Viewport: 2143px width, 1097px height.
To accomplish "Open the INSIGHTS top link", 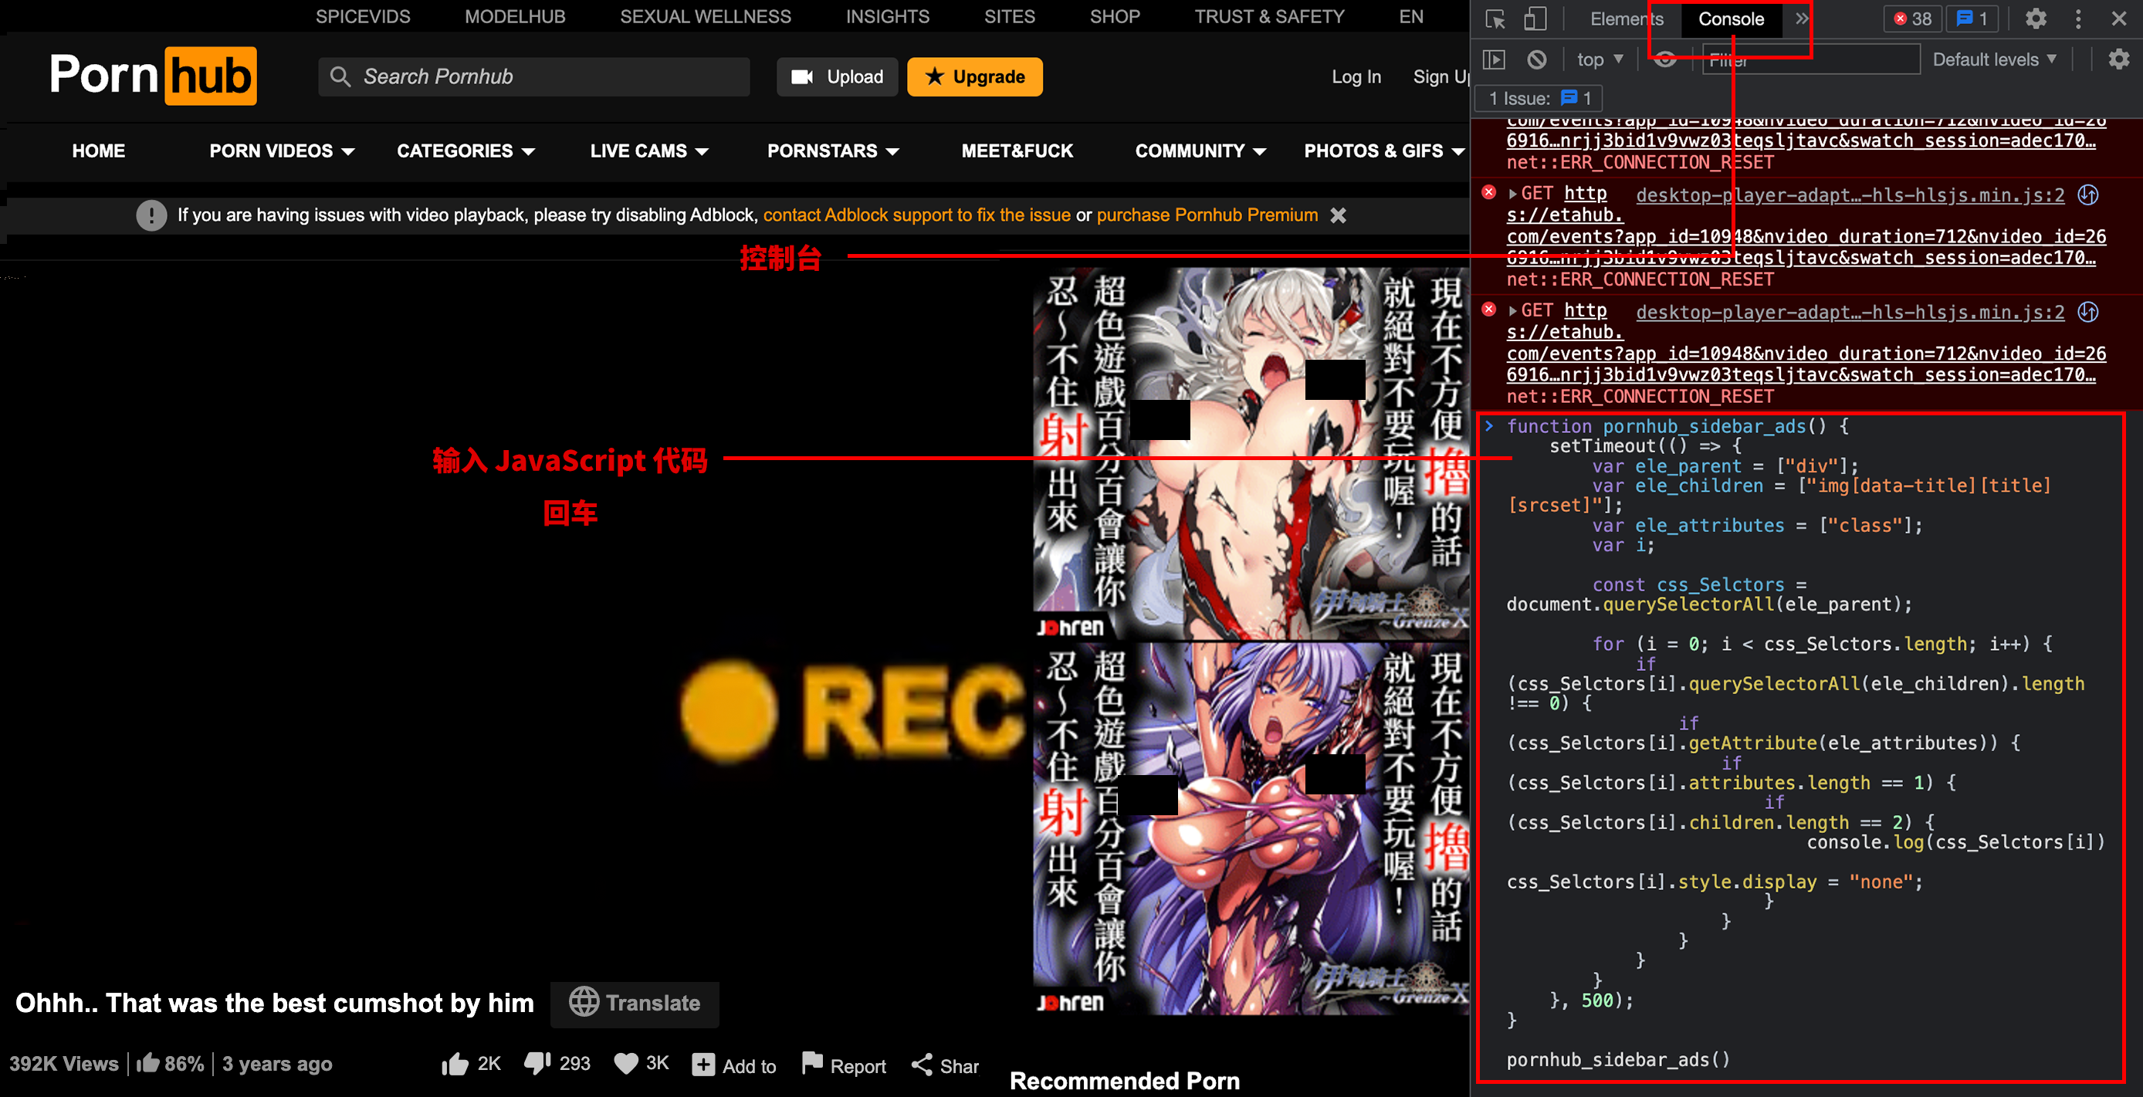I will (888, 17).
